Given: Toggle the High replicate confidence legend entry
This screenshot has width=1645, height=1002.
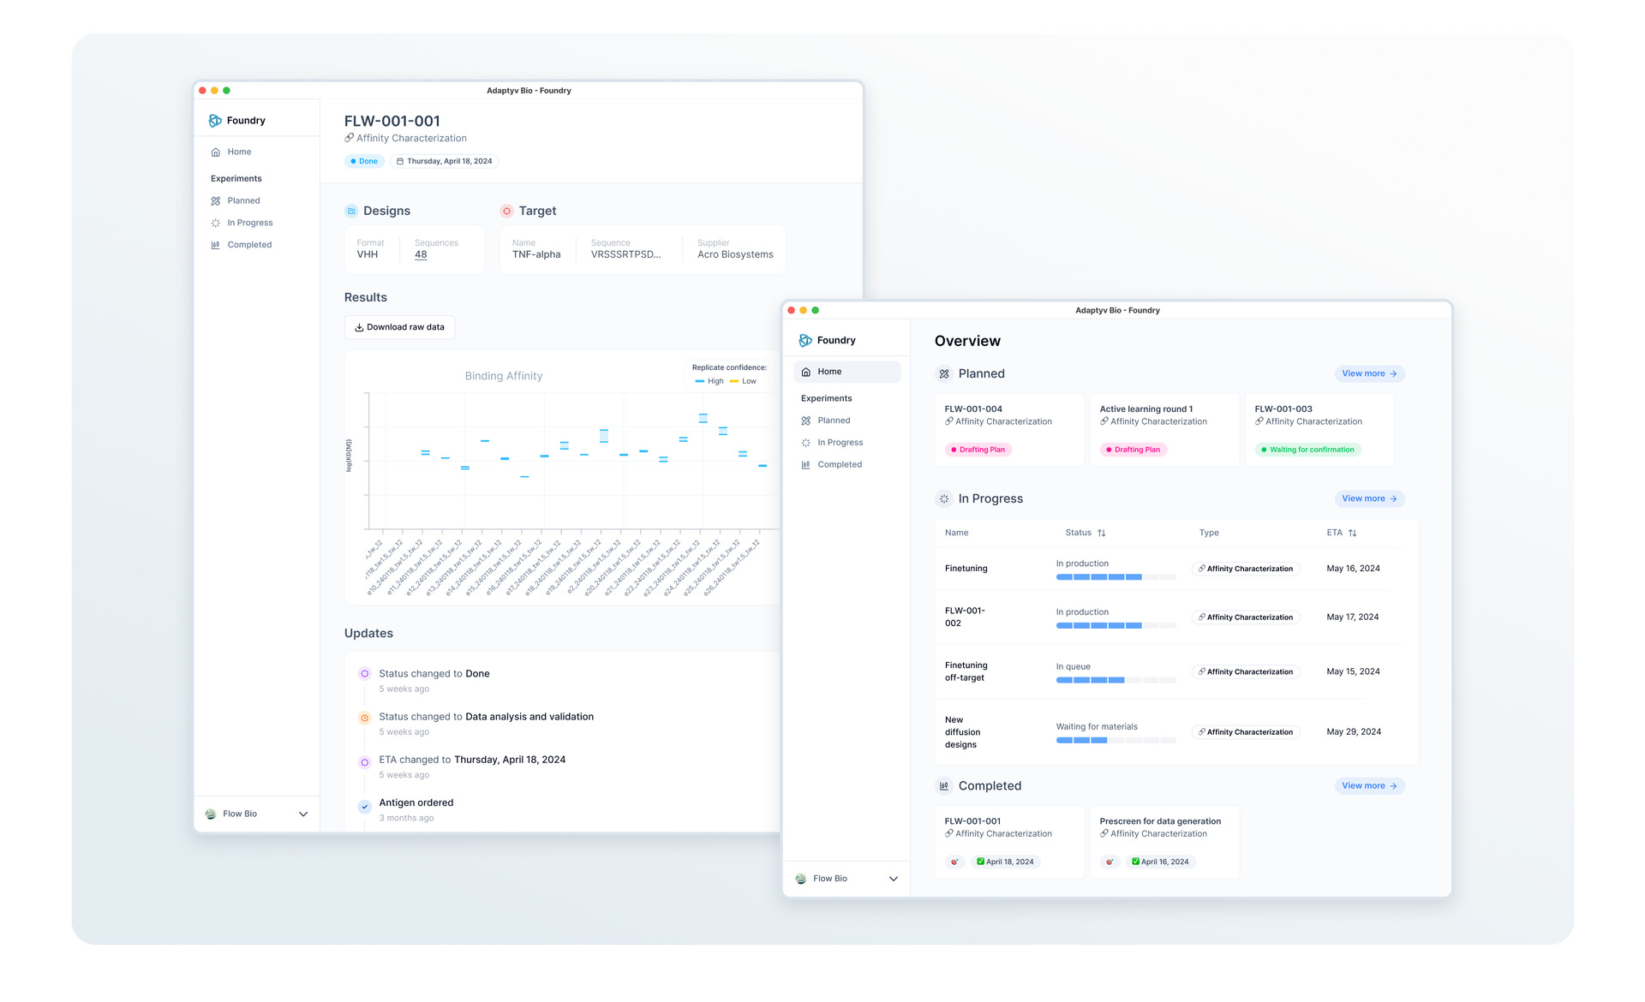Looking at the screenshot, I should pyautogui.click(x=709, y=381).
